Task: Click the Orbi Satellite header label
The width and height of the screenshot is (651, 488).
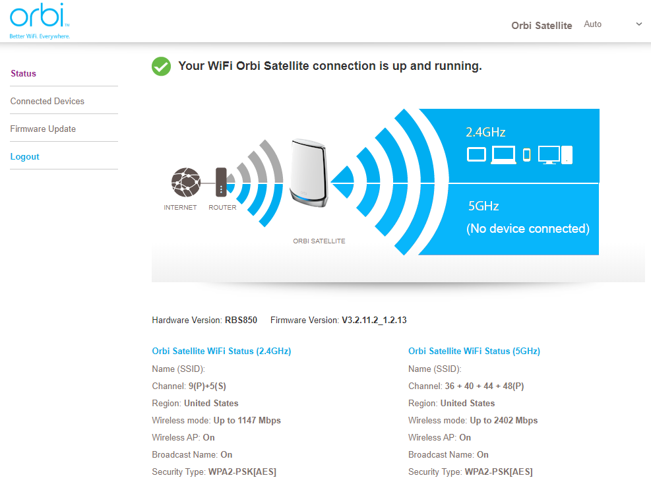Action: tap(542, 26)
